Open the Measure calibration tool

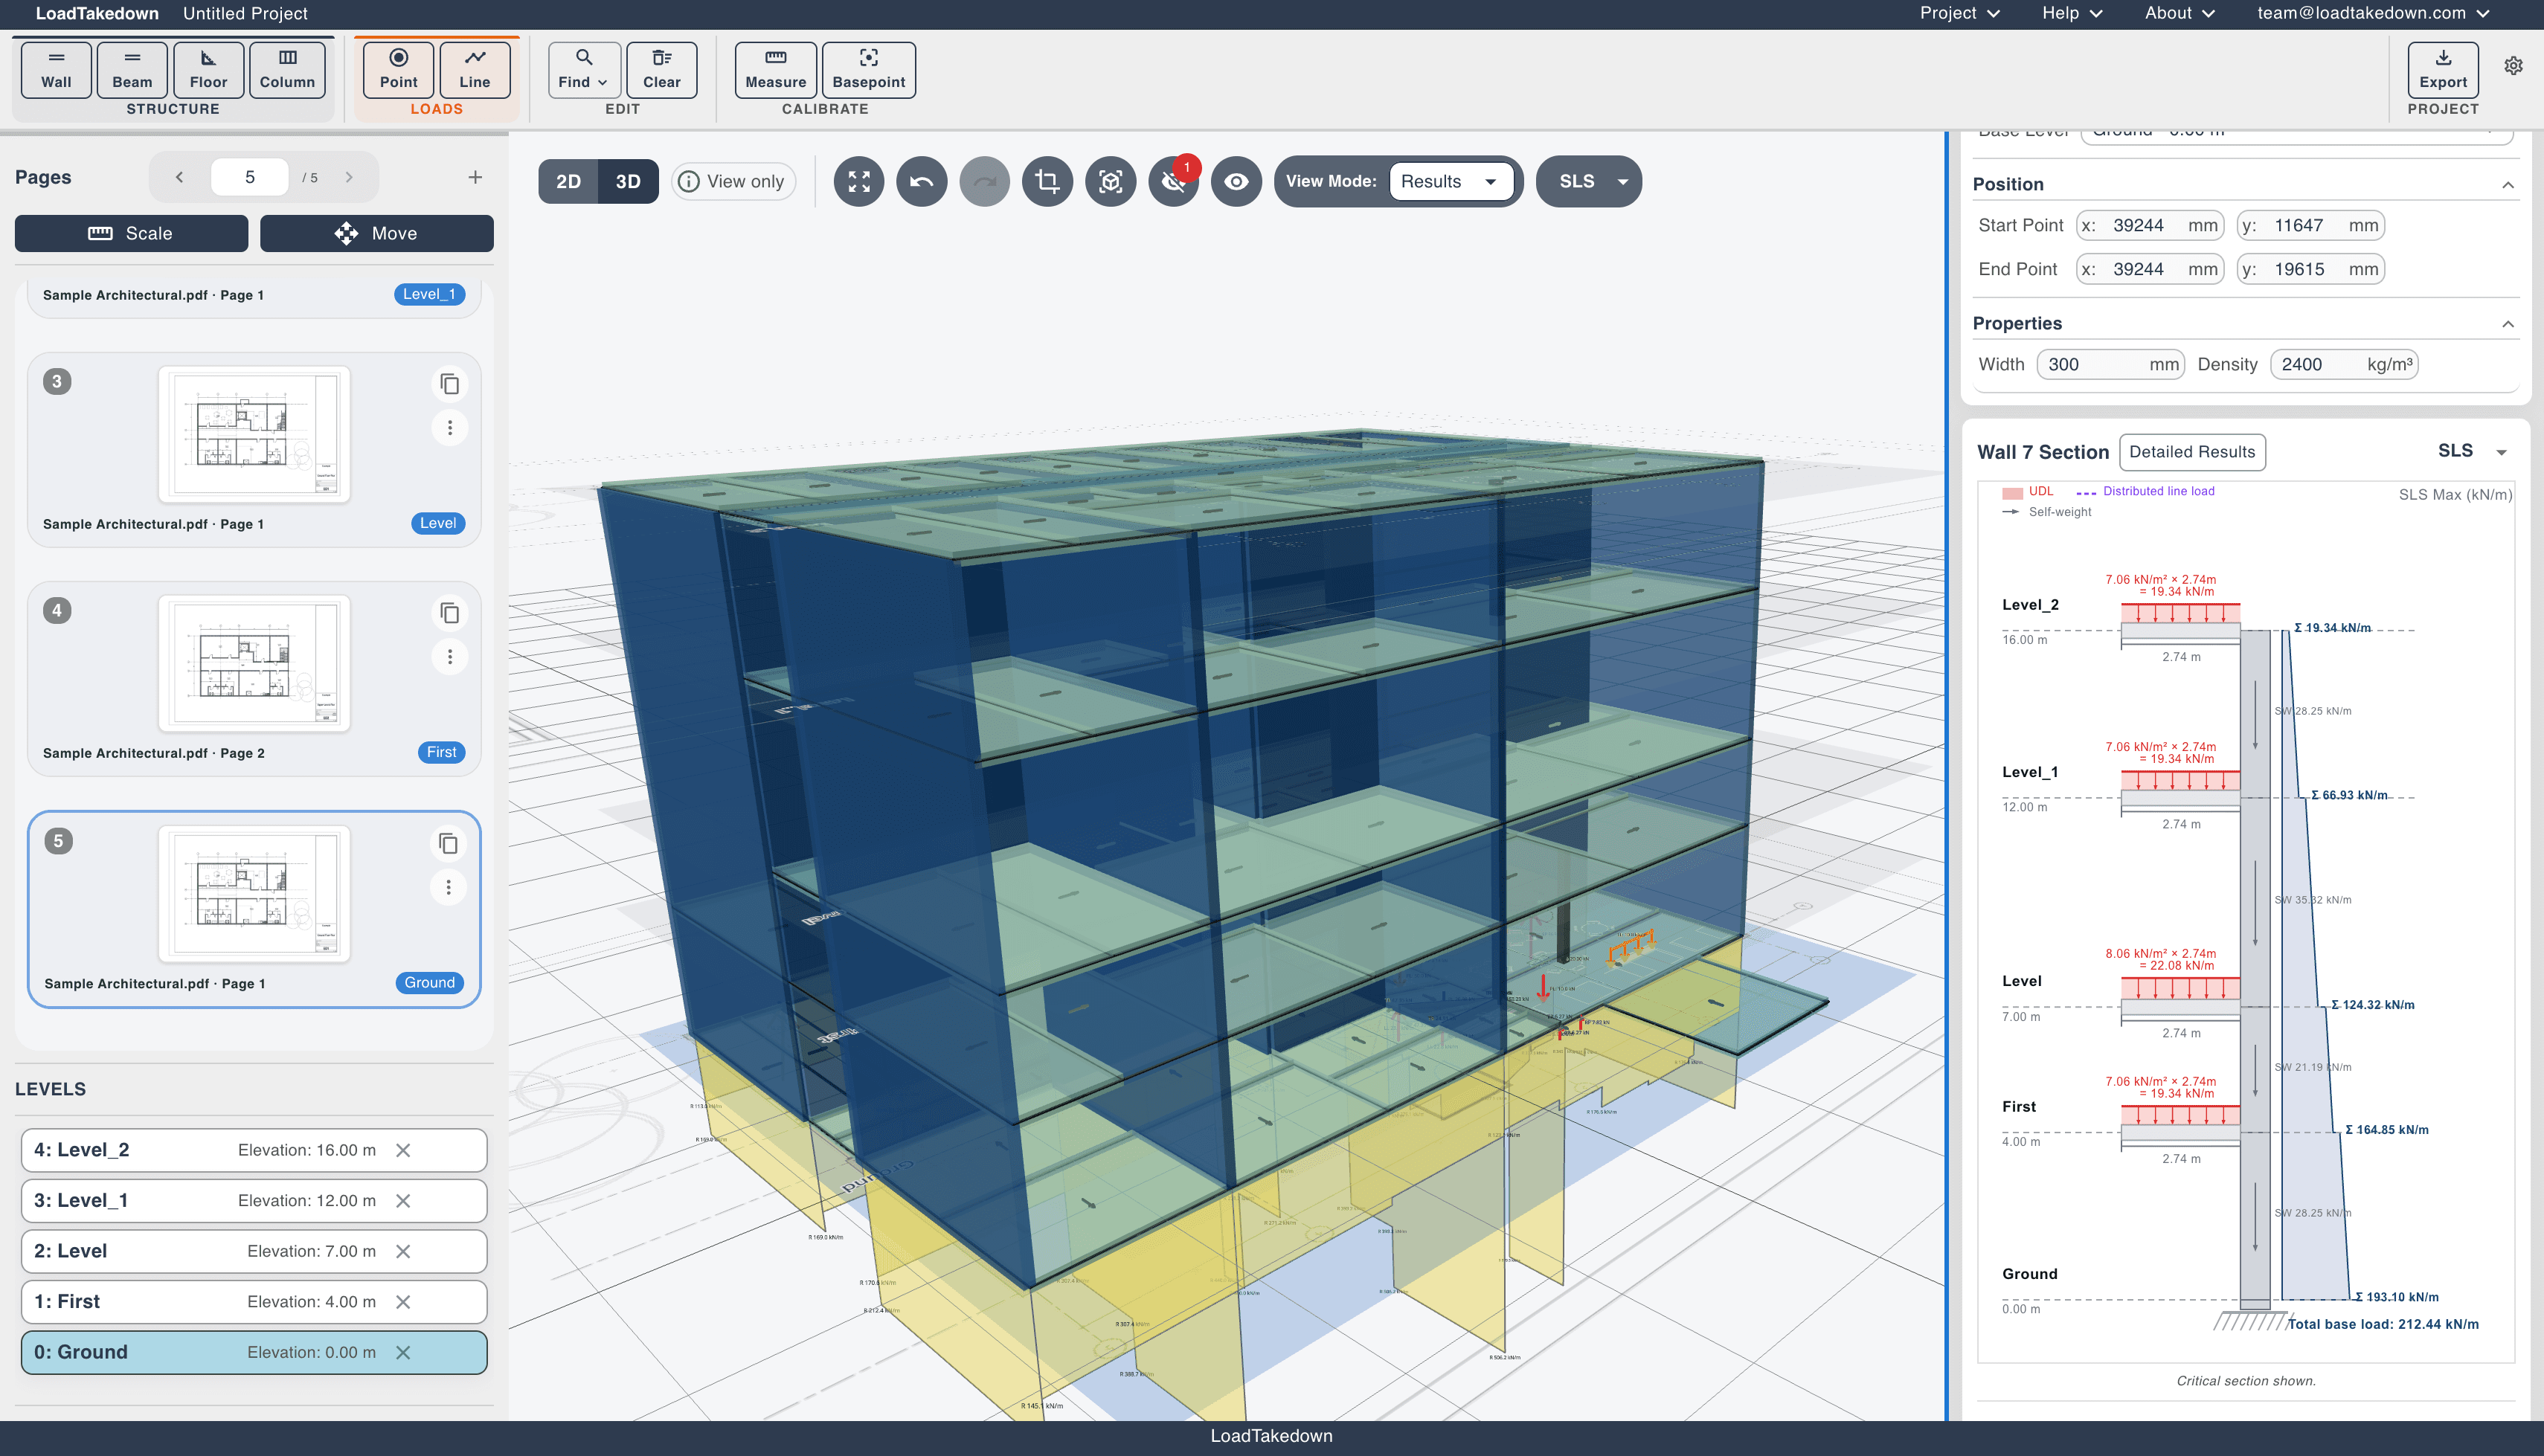point(774,69)
